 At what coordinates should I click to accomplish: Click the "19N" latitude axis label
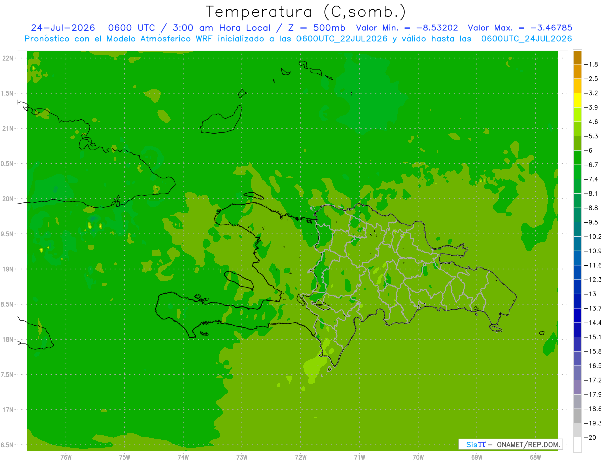[x=8, y=269]
